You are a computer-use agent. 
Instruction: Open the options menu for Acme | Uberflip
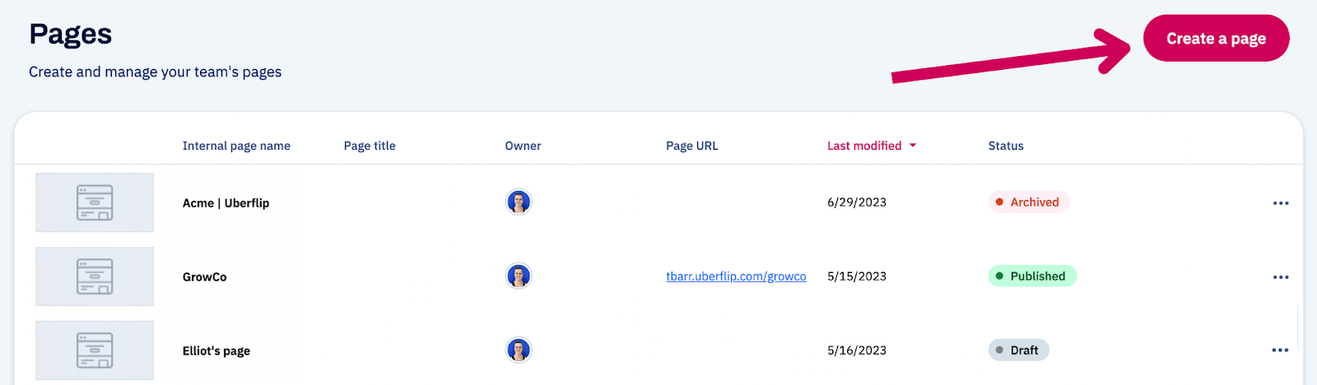tap(1281, 203)
